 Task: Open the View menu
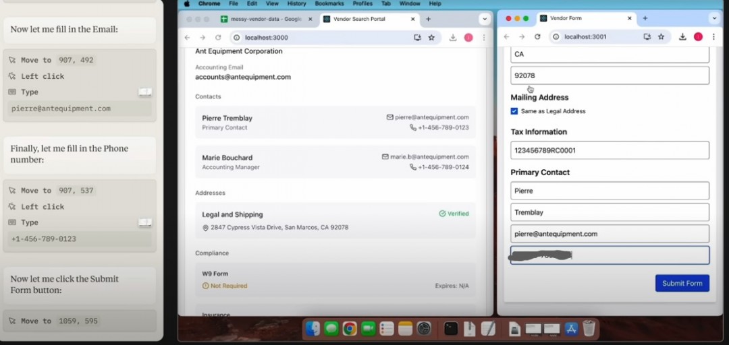[272, 4]
